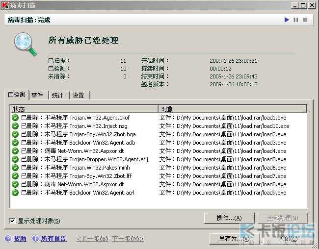Click the scan duration value 00:00:12
This screenshot has width=319, height=249.
pos(220,69)
